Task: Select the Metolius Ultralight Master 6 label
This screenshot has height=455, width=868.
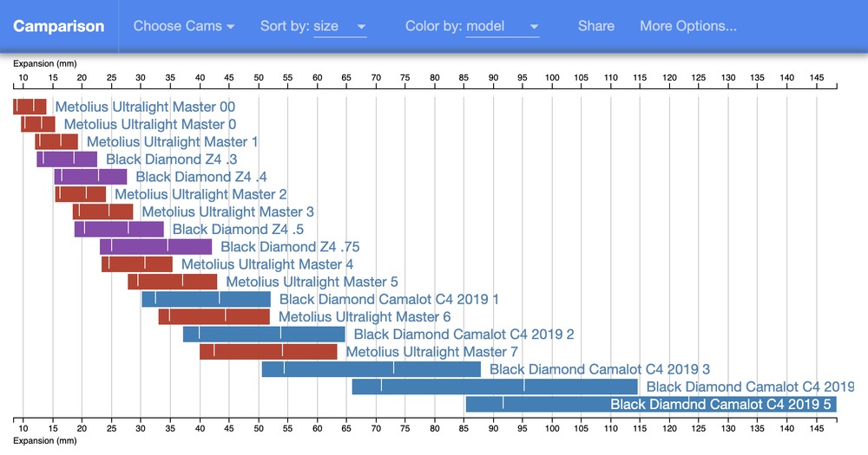Action: pos(365,317)
